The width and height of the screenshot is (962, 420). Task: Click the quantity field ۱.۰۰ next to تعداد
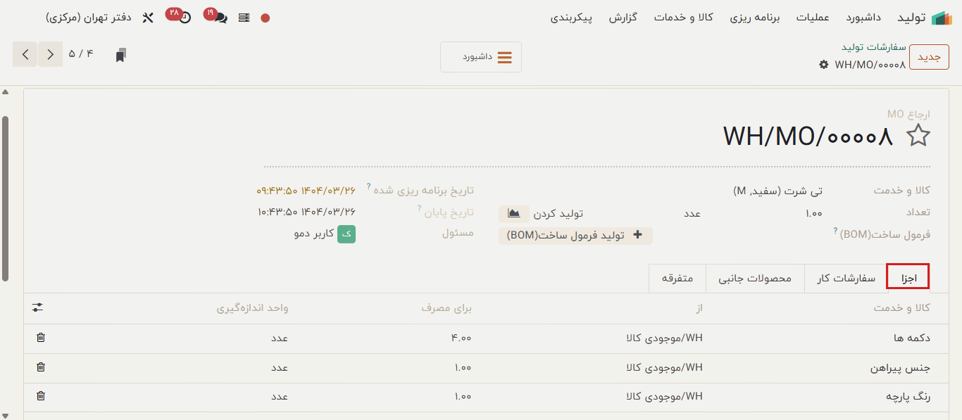(x=813, y=213)
